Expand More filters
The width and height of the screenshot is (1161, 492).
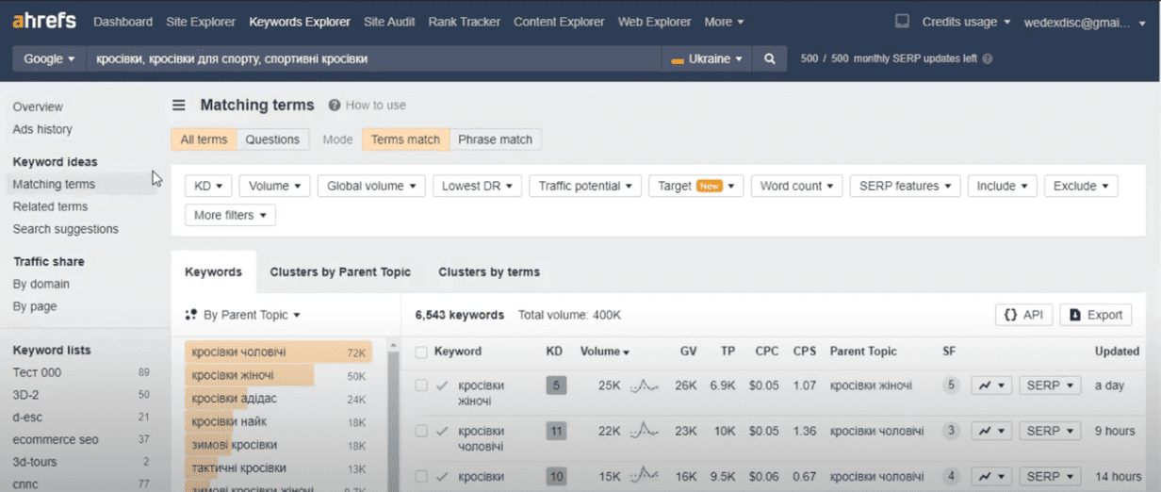230,215
